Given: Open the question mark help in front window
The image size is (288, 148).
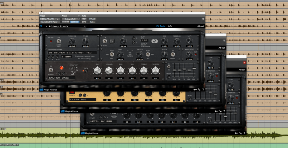Looking at the screenshot, I should [203, 90].
